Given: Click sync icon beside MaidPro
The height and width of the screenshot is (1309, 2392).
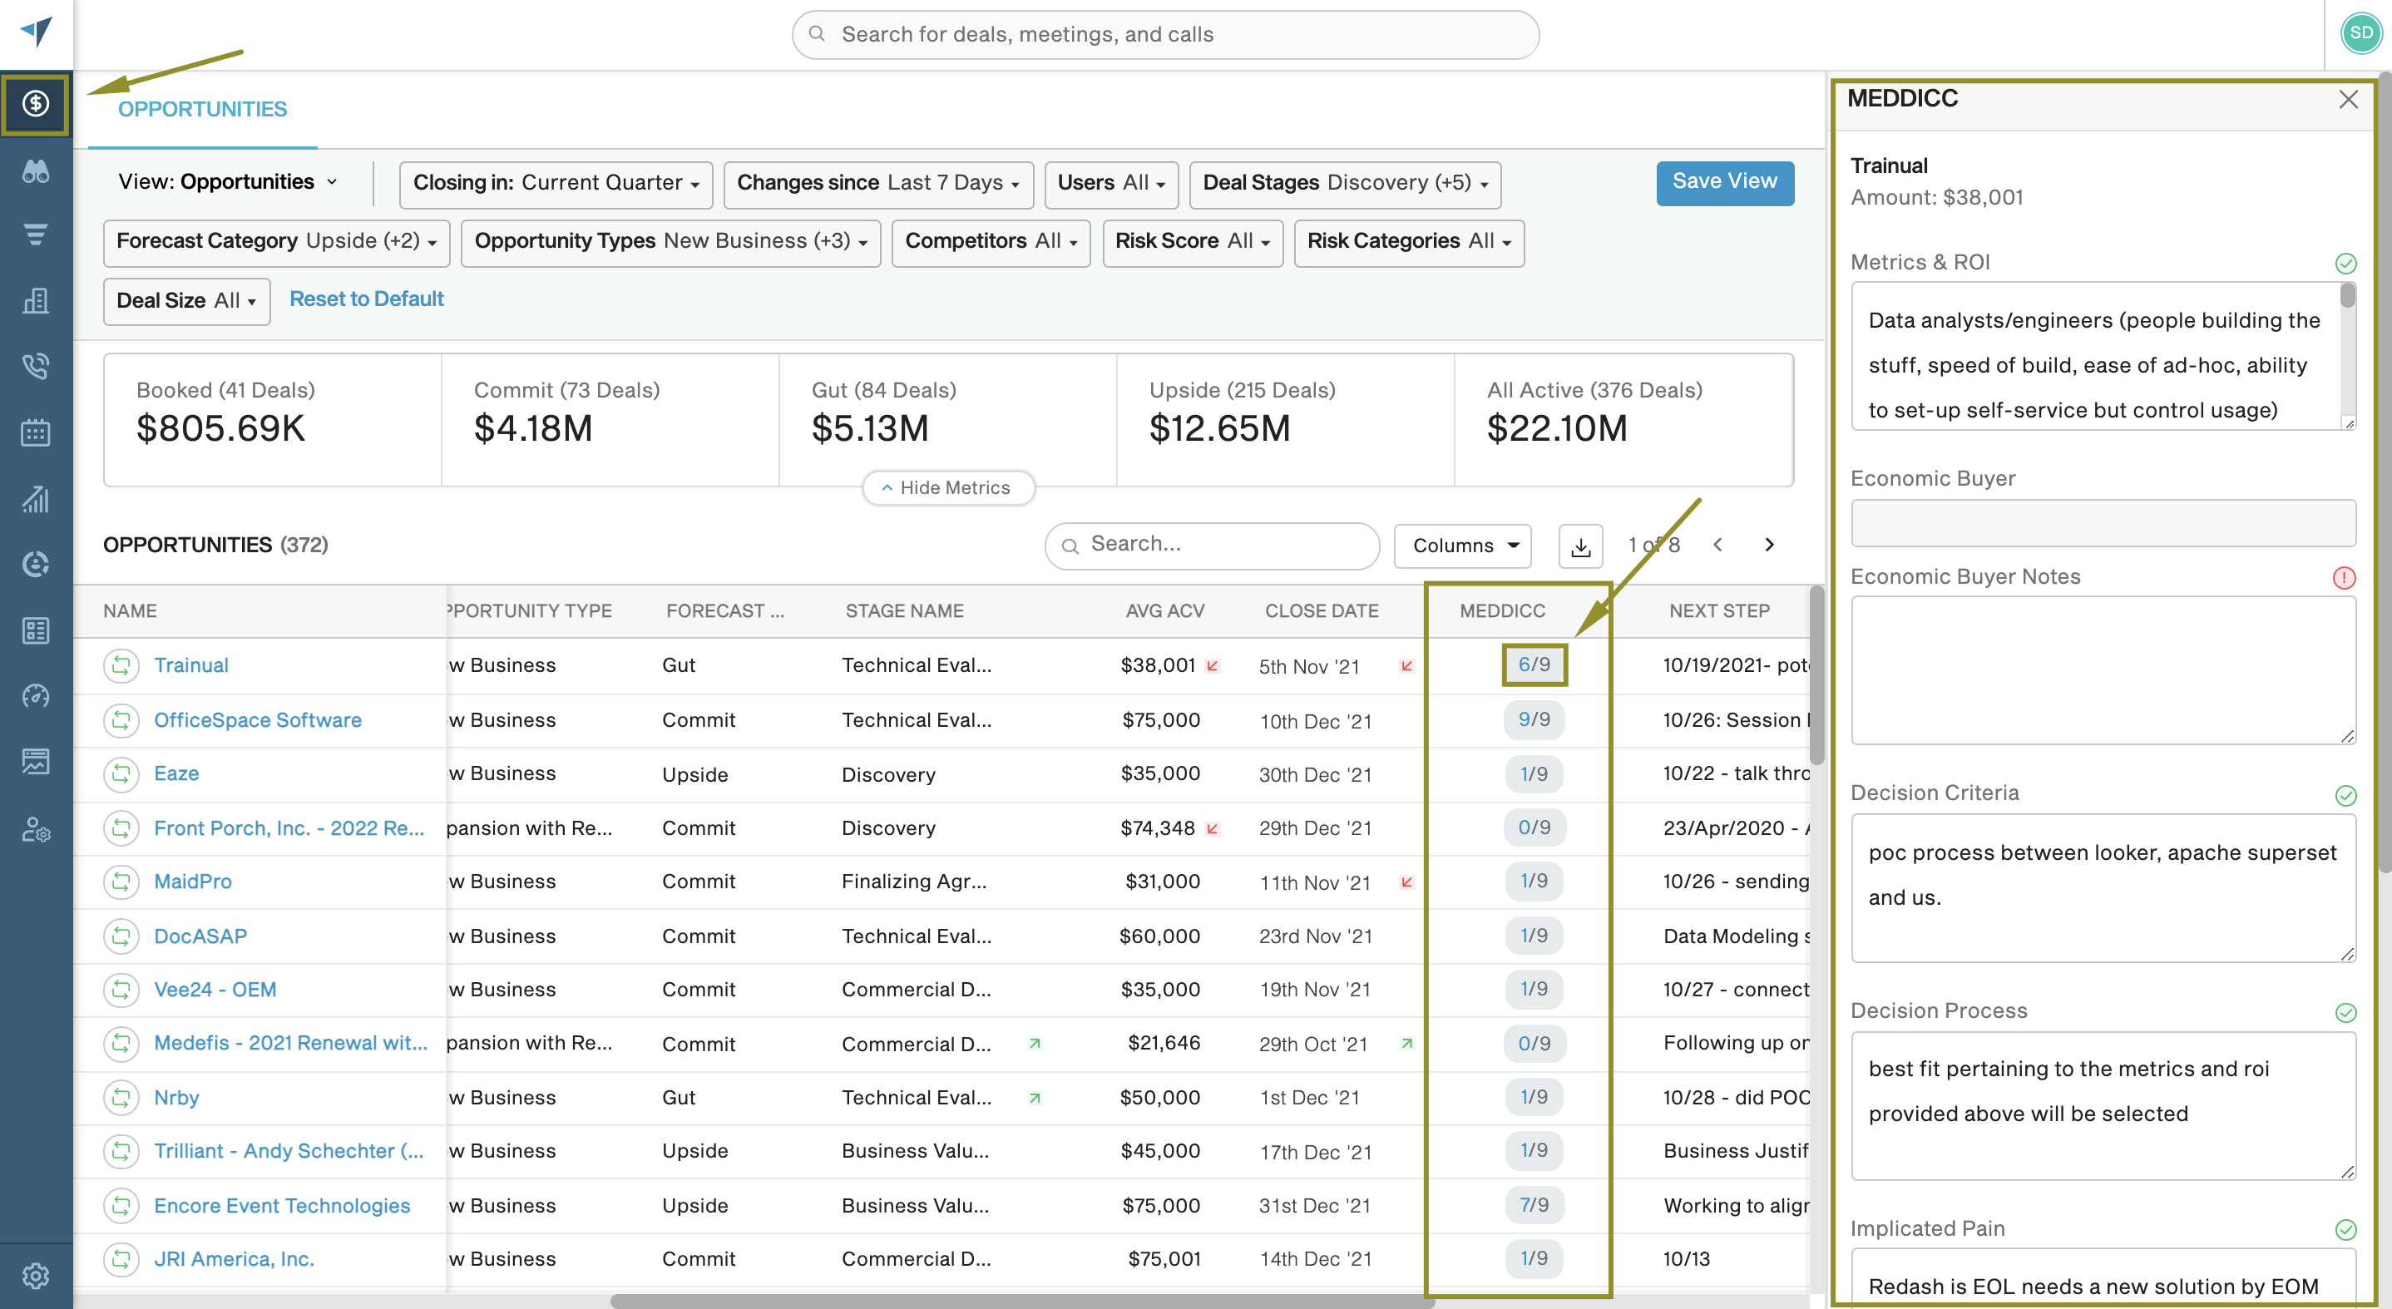Looking at the screenshot, I should [121, 881].
